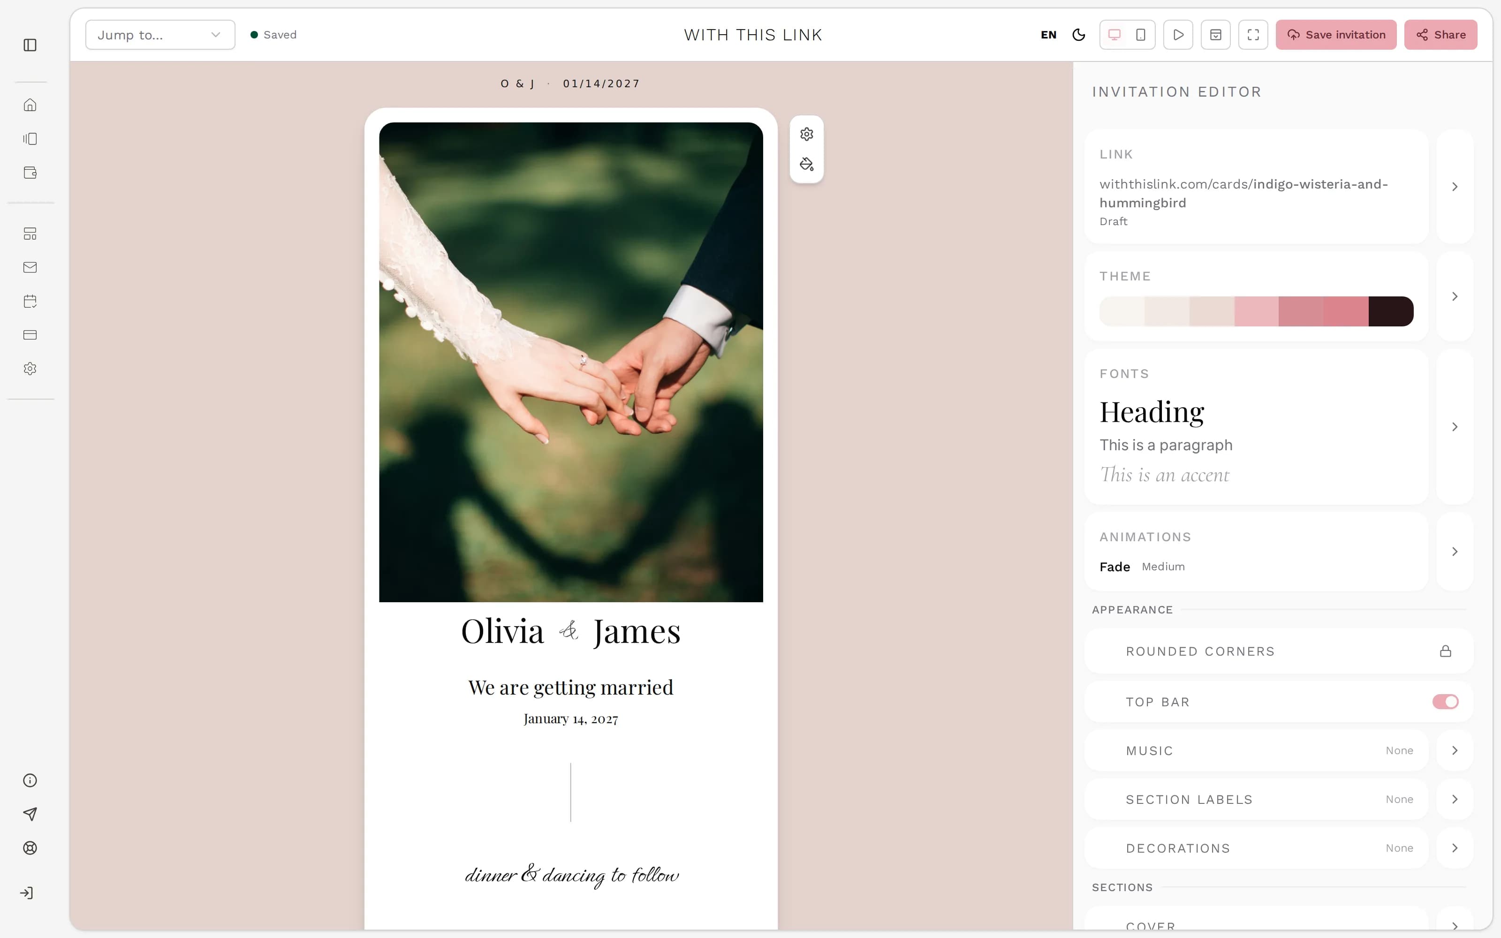Switch to mobile preview mode
This screenshot has width=1501, height=938.
(1141, 35)
